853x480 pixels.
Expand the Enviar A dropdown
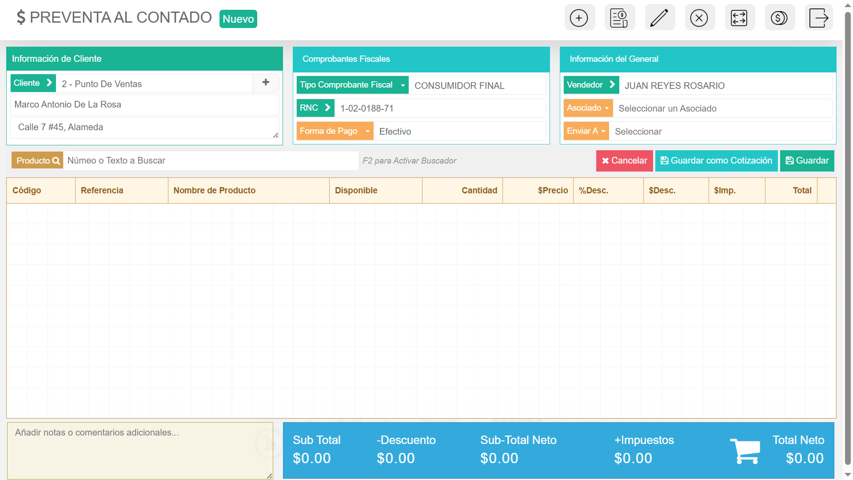point(586,131)
